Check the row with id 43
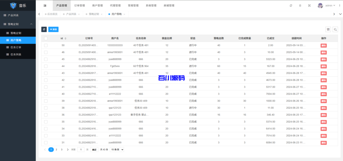Viewport: 343px width, 161px height. click(x=46, y=73)
